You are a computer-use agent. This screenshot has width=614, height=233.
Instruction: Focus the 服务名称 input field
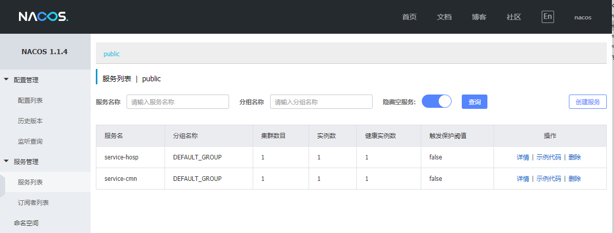[177, 102]
